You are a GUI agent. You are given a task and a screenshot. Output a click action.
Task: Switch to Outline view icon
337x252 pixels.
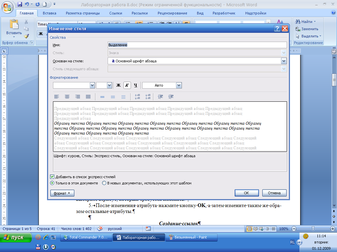267,229
